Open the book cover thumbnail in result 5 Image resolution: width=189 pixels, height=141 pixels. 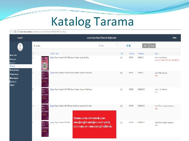45,129
